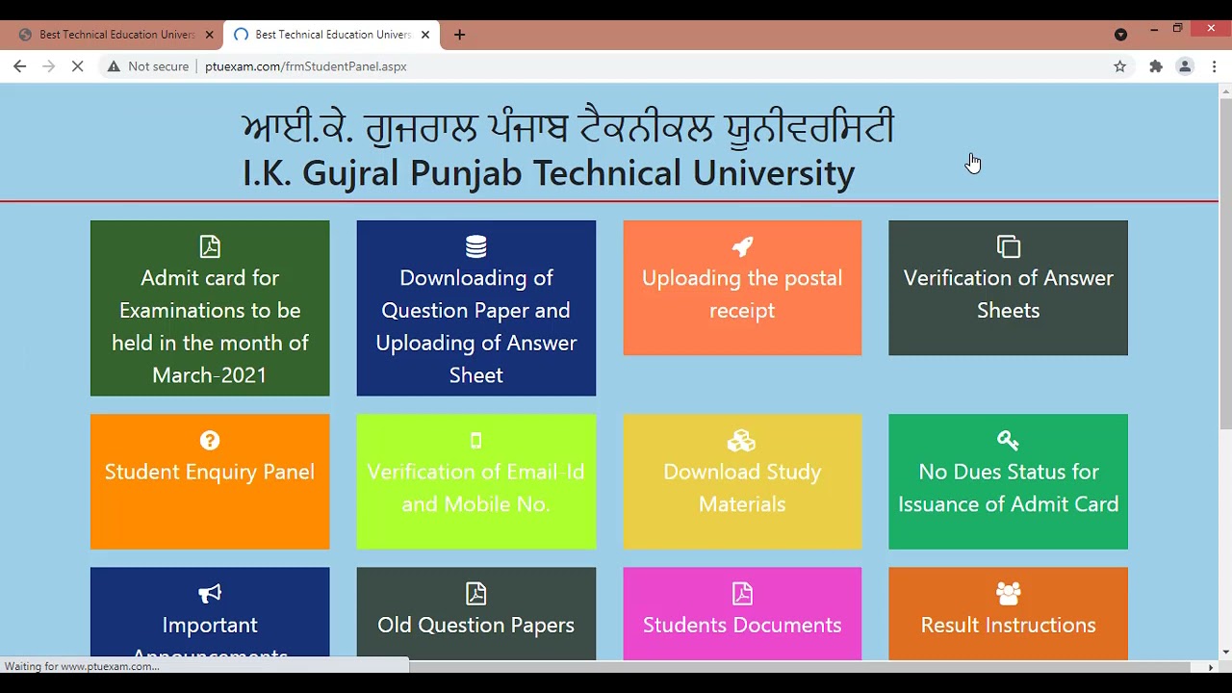Click the horizontal scrollbar right arrow
Viewport: 1232px width, 693px height.
click(1211, 667)
